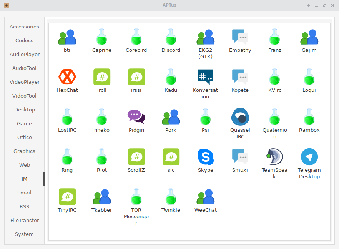This screenshot has width=339, height=249.
Task: Select the Pork icon
Action: pos(171,117)
